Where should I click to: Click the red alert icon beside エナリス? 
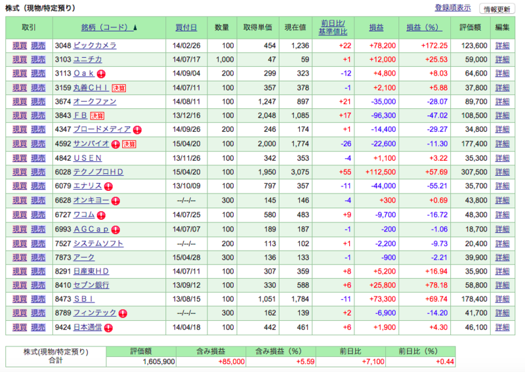click(108, 186)
